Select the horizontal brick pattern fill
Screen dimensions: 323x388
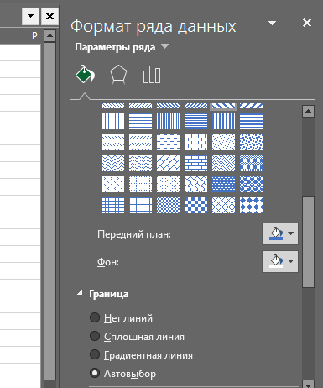click(x=196, y=164)
